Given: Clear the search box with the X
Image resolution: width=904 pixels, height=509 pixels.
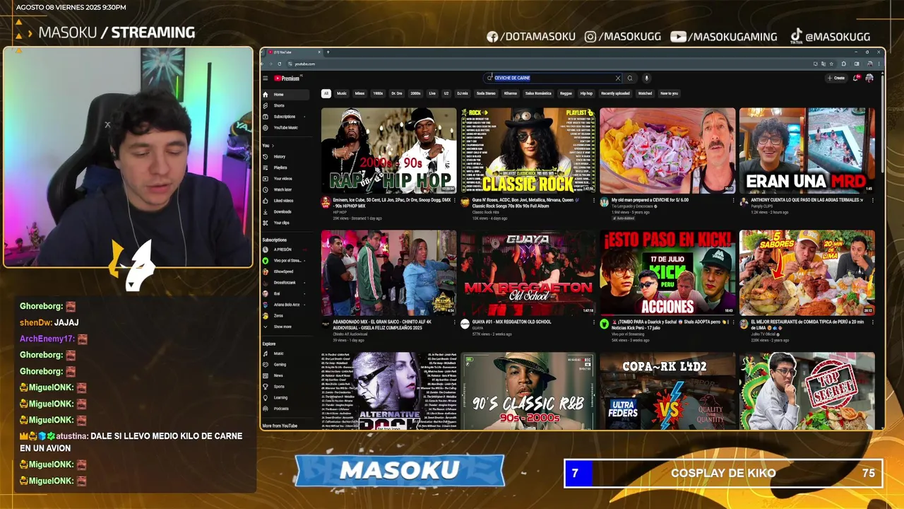Looking at the screenshot, I should pyautogui.click(x=618, y=78).
